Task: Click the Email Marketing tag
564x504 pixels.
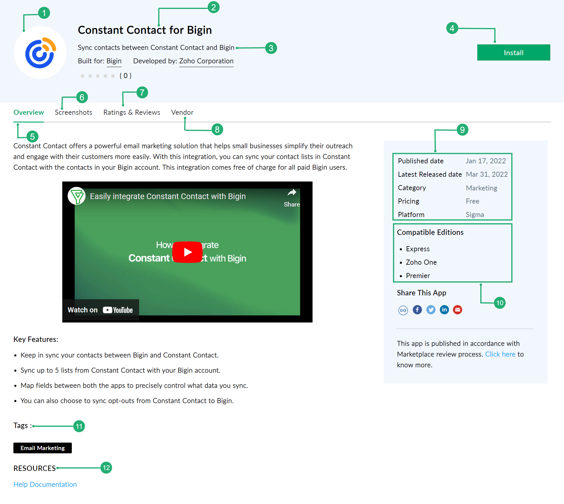Action: click(x=43, y=448)
